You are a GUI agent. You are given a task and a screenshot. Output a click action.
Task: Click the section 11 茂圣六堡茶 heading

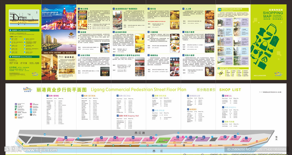click(x=190, y=32)
